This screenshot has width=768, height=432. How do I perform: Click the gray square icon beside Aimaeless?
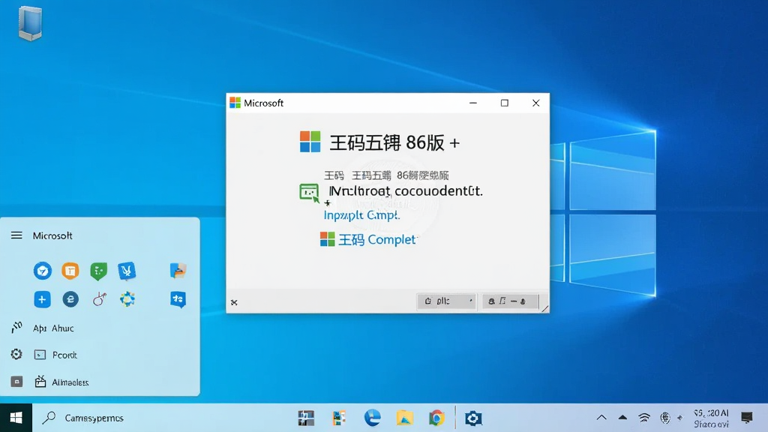(16, 382)
